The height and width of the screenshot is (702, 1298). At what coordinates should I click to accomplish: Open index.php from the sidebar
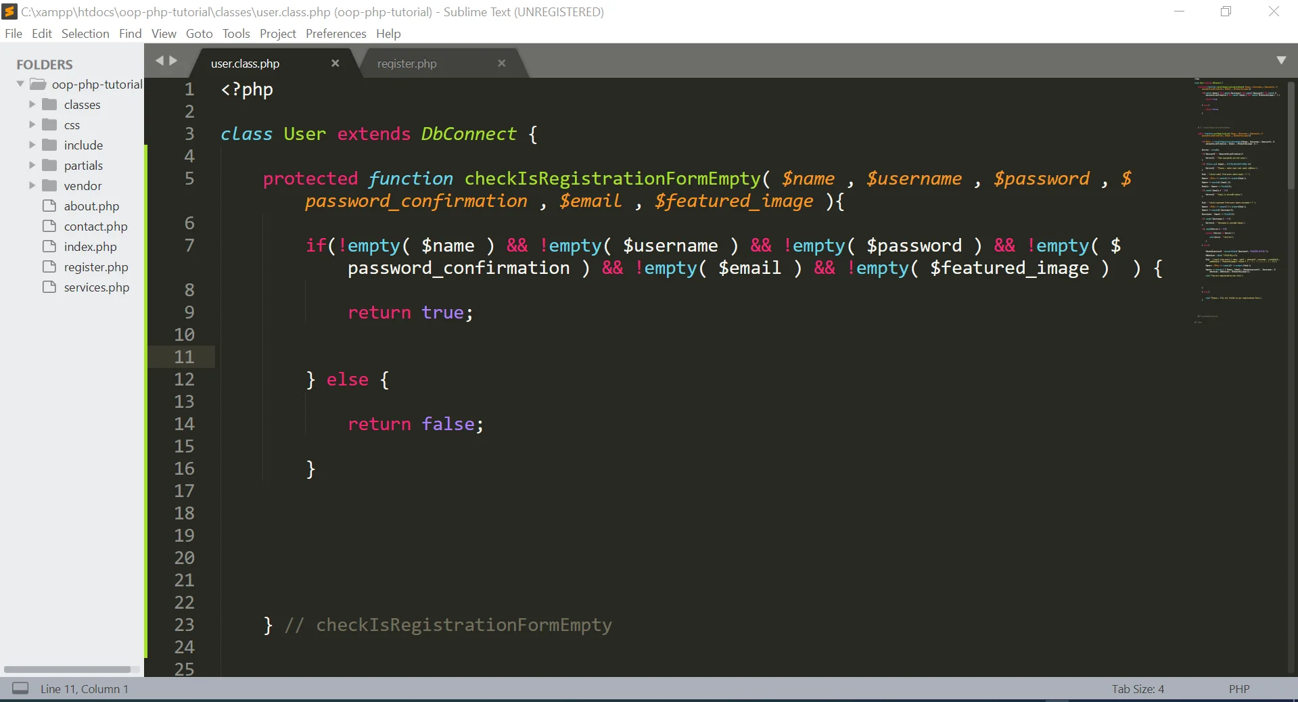(x=90, y=247)
